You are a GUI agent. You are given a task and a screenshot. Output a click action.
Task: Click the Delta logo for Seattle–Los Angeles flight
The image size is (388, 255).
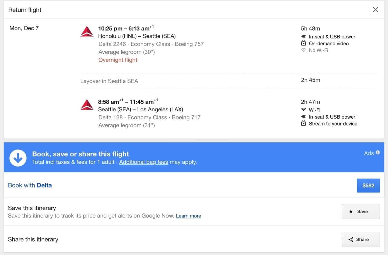87,105
